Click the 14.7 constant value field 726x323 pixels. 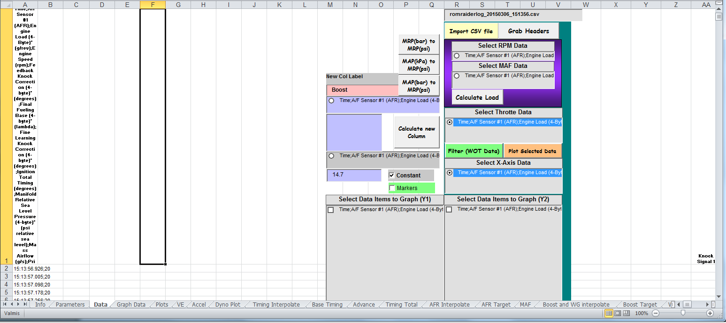coord(354,175)
